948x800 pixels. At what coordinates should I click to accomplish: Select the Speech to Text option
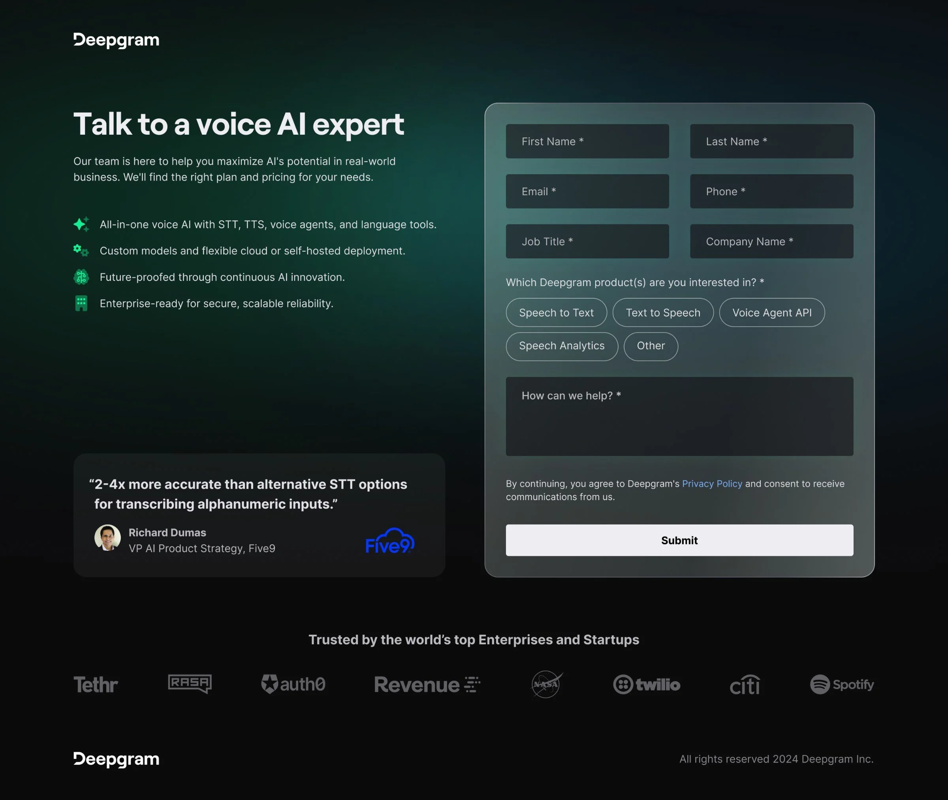tap(556, 312)
